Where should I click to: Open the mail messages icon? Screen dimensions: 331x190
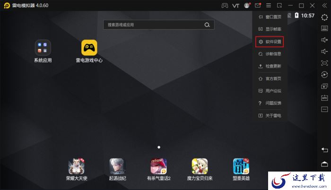[x=258, y=6]
